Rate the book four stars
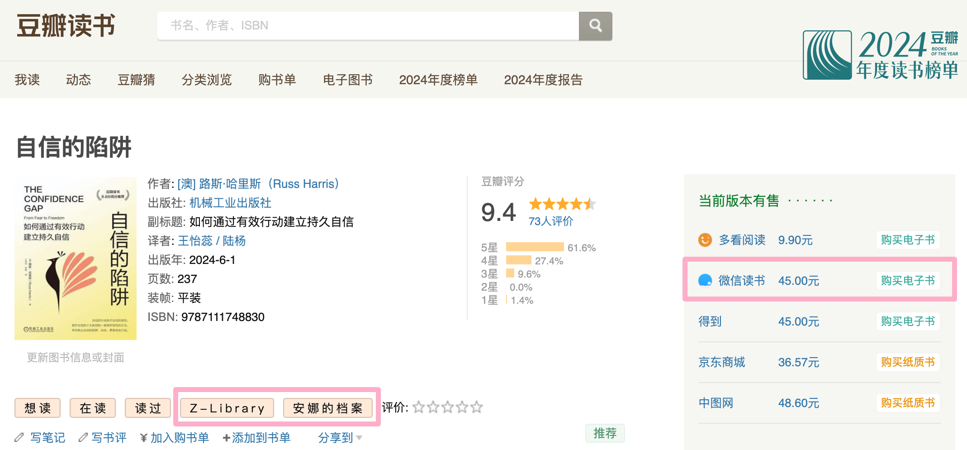This screenshot has height=450, width=967. (462, 407)
